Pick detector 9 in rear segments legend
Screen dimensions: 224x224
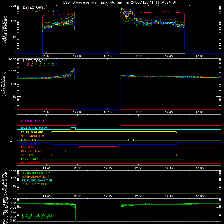point(57,65)
